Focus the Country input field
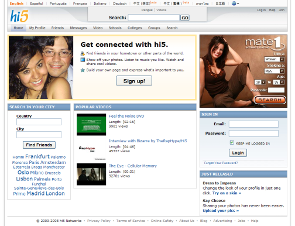 pyautogui.click(x=39, y=122)
